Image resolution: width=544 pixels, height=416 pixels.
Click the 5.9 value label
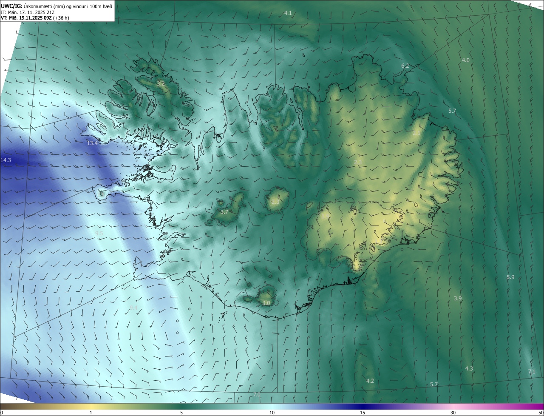pyautogui.click(x=510, y=277)
